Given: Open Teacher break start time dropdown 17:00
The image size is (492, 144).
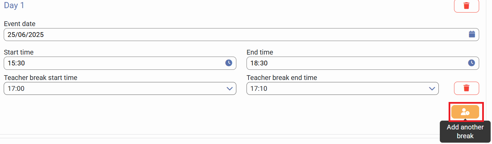Looking at the screenshot, I should (115, 88).
